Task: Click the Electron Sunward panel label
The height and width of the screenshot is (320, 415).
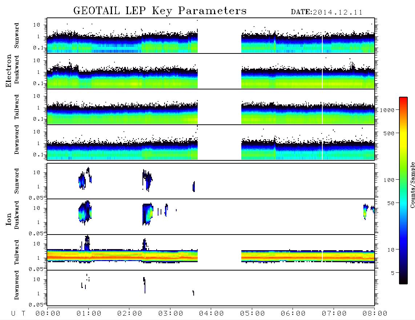Action: click(x=17, y=36)
